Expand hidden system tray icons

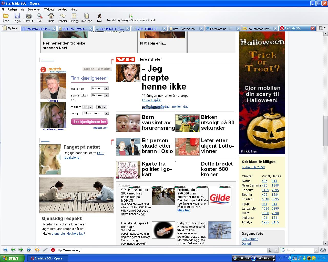[x=290, y=258]
